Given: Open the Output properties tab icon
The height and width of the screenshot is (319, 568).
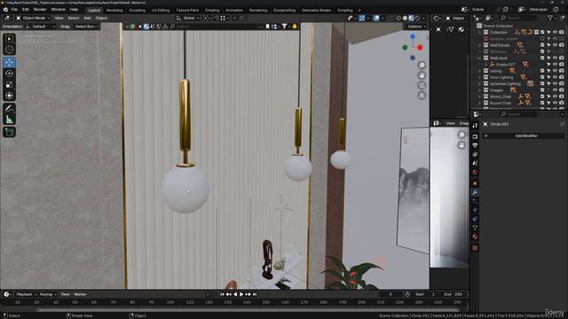Looking at the screenshot, I should [x=475, y=145].
